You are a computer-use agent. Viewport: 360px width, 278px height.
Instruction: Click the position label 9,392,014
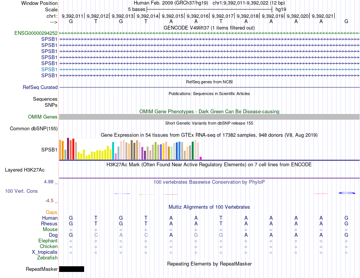click(147, 16)
